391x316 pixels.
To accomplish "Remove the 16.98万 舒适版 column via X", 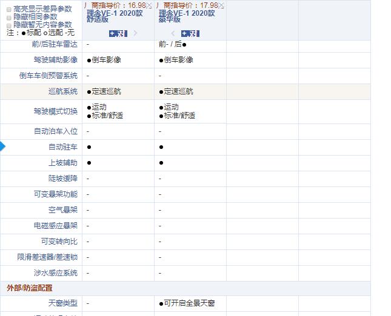I will 149,5.
